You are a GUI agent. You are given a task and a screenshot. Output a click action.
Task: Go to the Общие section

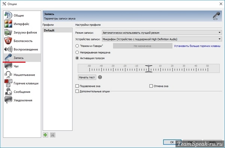pyautogui.click(x=19, y=15)
